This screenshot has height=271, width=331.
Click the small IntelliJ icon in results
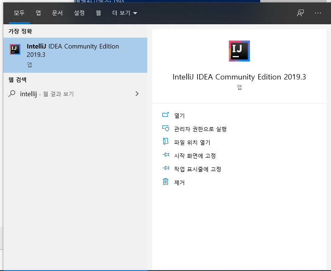point(15,49)
